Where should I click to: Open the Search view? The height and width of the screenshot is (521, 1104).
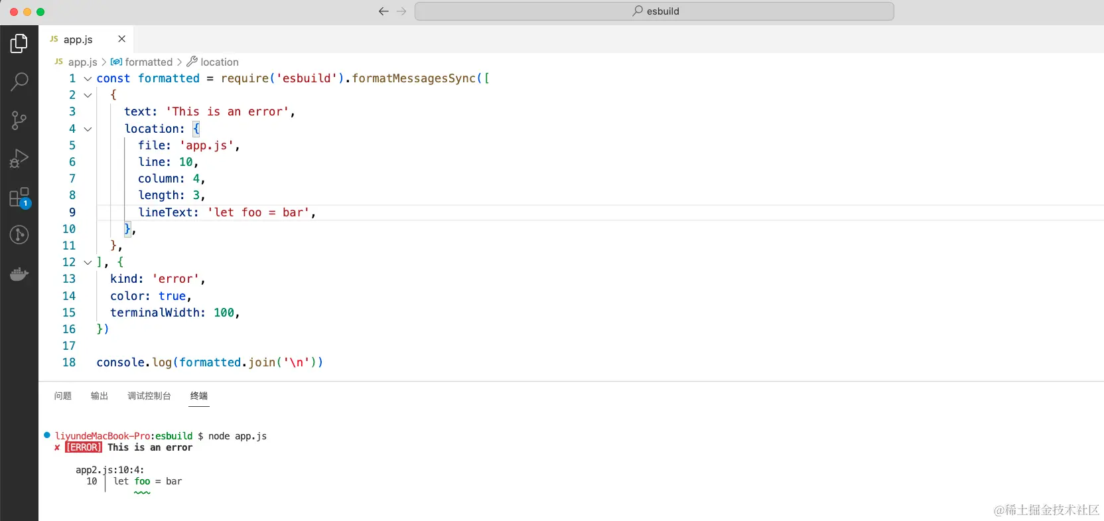pyautogui.click(x=19, y=82)
